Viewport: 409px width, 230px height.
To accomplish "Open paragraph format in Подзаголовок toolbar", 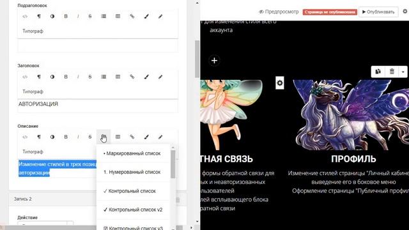I will click(39, 17).
